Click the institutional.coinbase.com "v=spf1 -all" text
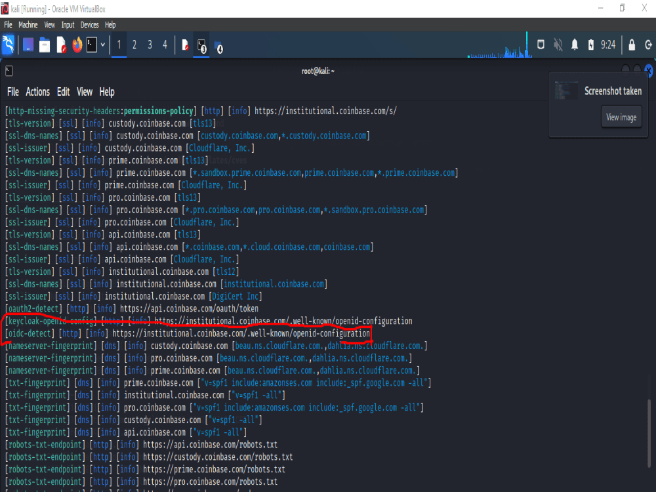 pyautogui.click(x=256, y=395)
